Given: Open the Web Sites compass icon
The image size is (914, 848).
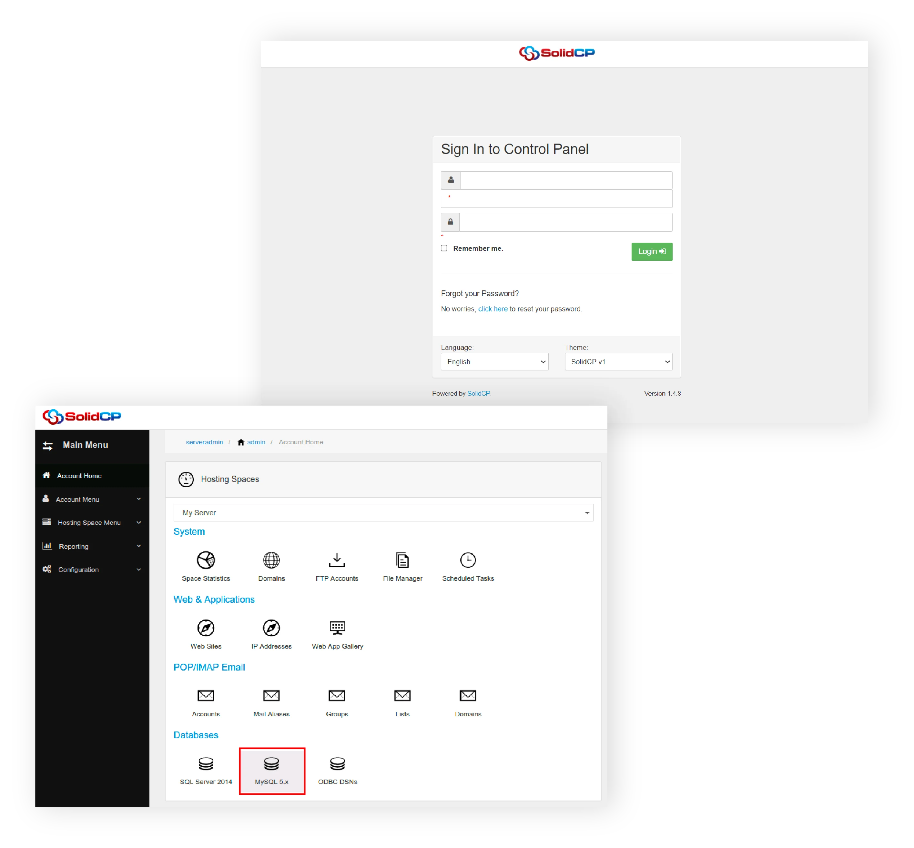Looking at the screenshot, I should tap(206, 627).
